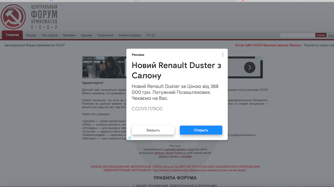334x187 pixels.
Task: Open the F.A.Q. menu item
Action: (x=151, y=35)
